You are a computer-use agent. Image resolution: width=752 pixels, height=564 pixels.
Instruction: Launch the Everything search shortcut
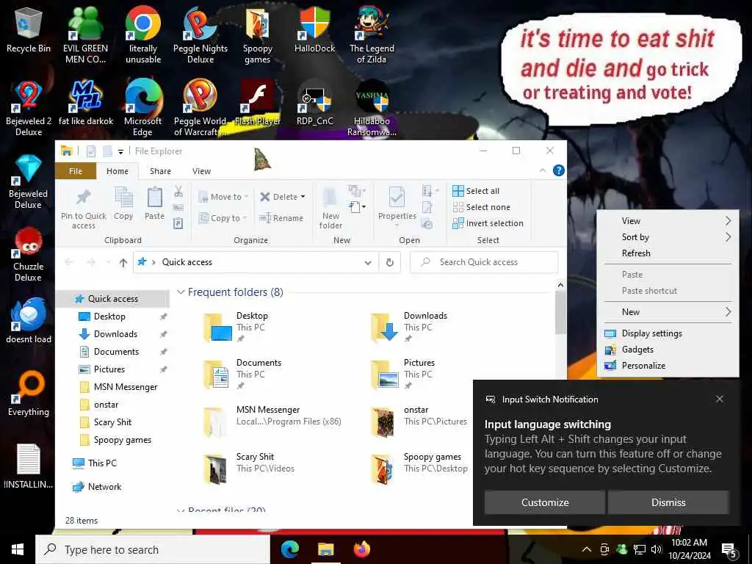click(x=29, y=394)
